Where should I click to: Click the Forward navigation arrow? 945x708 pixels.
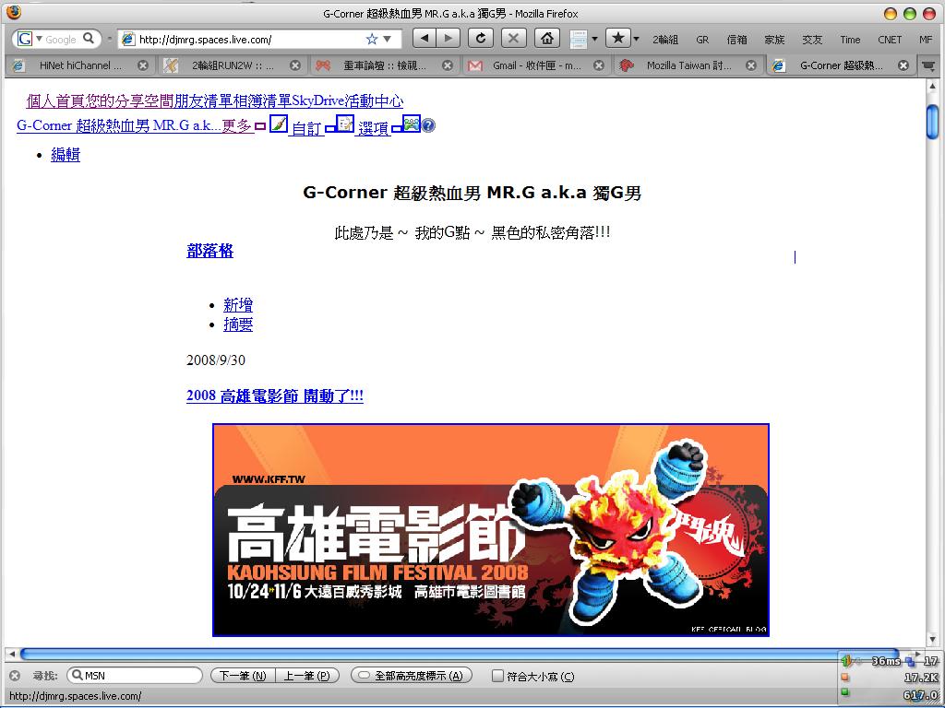coord(448,39)
